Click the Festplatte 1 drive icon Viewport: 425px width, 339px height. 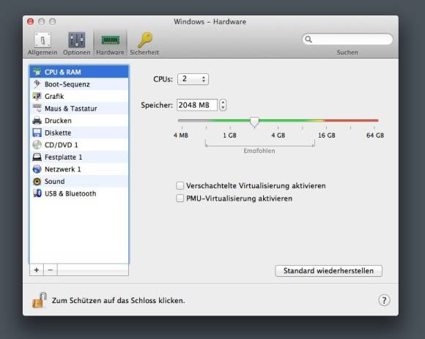click(37, 157)
